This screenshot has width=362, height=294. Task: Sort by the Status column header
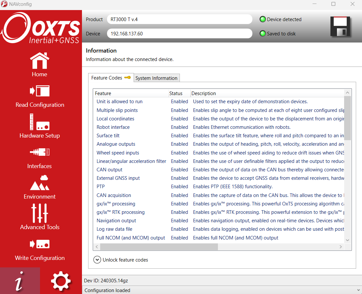coord(179,93)
